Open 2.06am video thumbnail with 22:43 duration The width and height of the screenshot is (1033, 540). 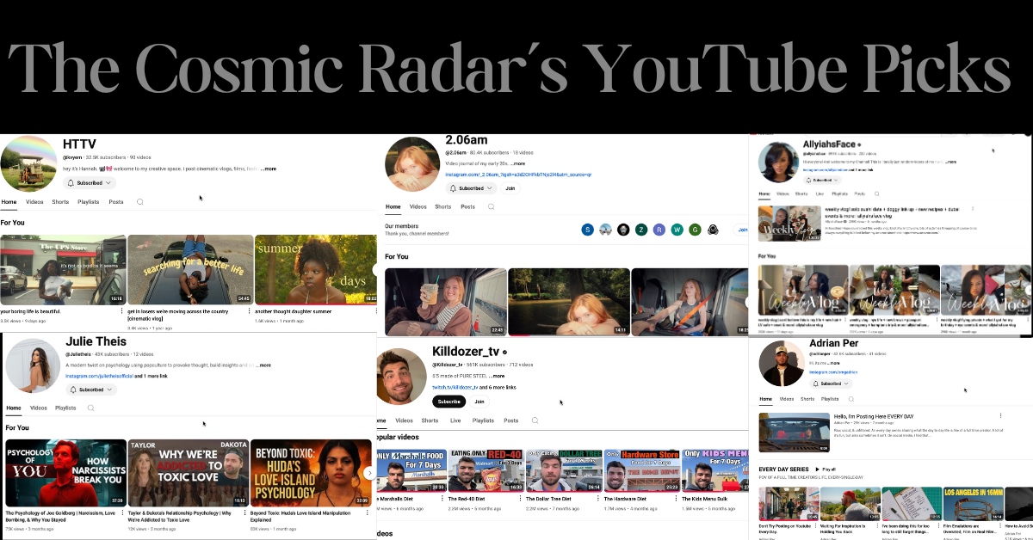[x=445, y=302]
